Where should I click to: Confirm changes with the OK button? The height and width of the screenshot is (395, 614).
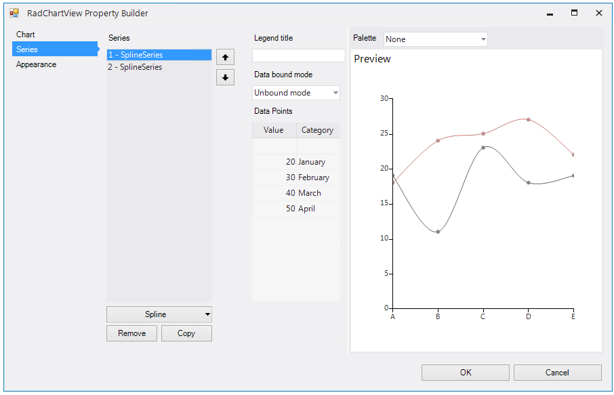click(465, 372)
